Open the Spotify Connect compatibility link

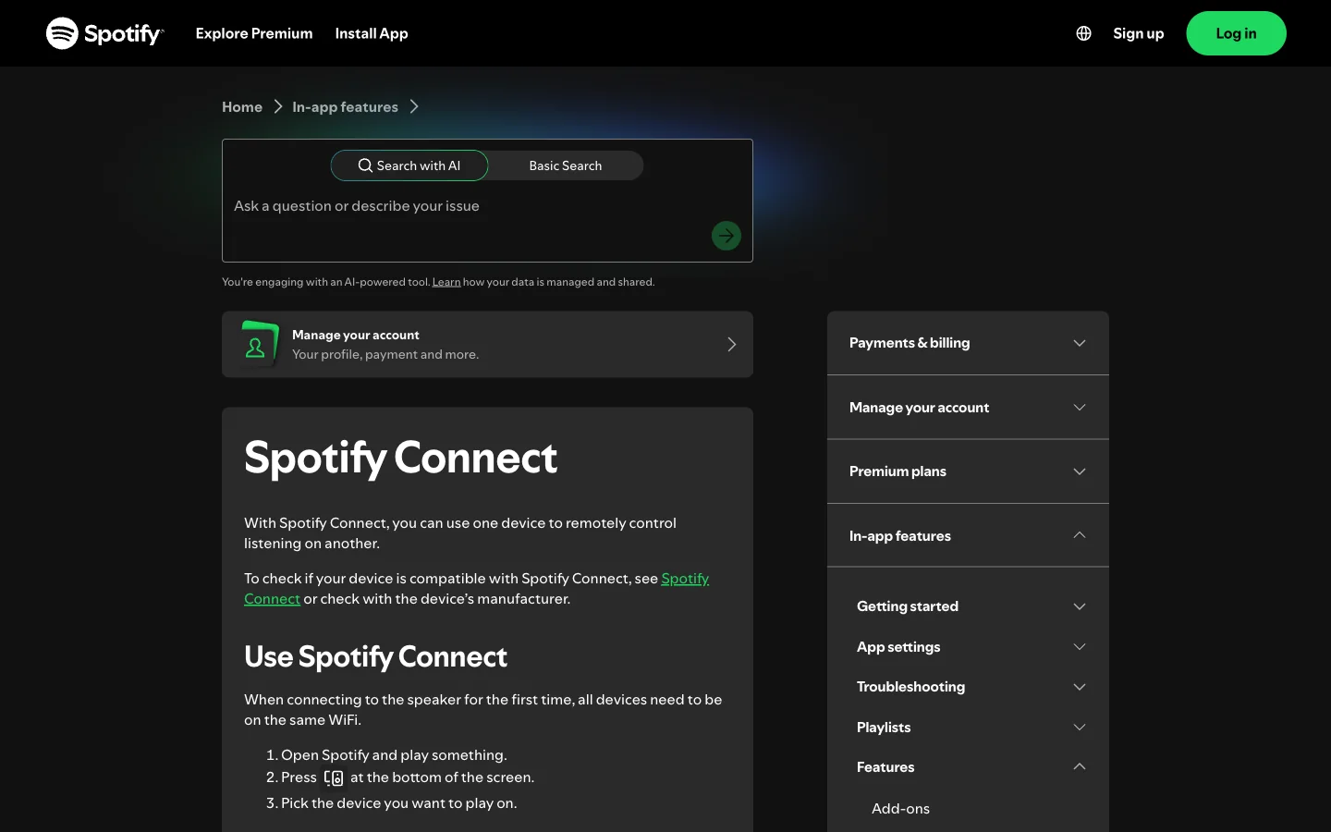tap(685, 579)
